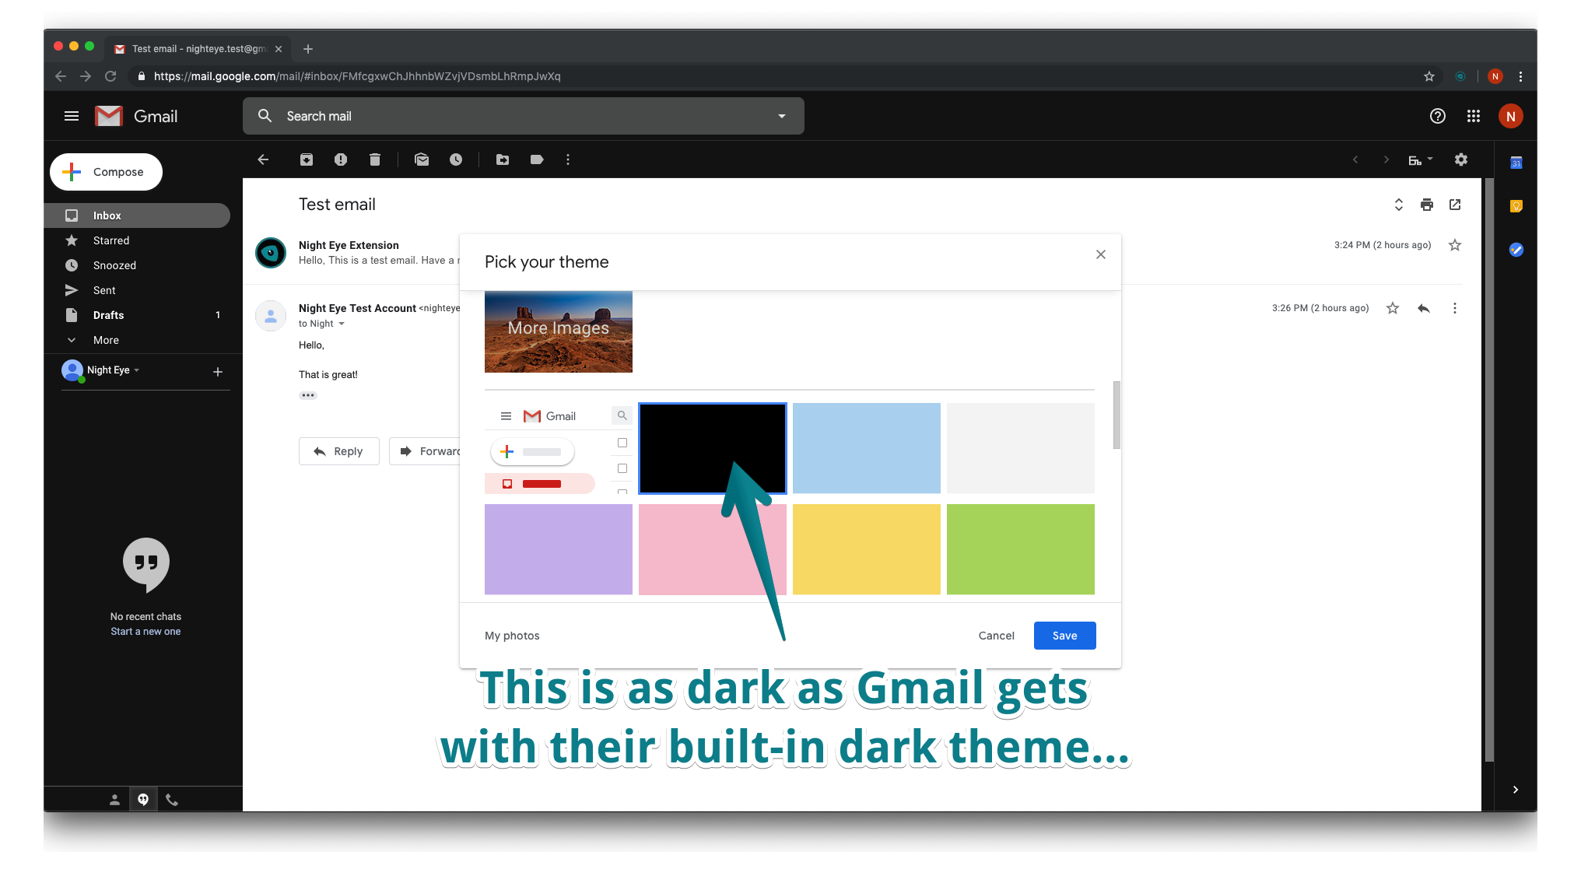
Task: Click the Compose button
Action: tap(107, 172)
